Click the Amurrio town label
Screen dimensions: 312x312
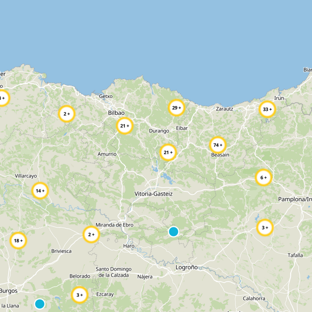pos(107,154)
